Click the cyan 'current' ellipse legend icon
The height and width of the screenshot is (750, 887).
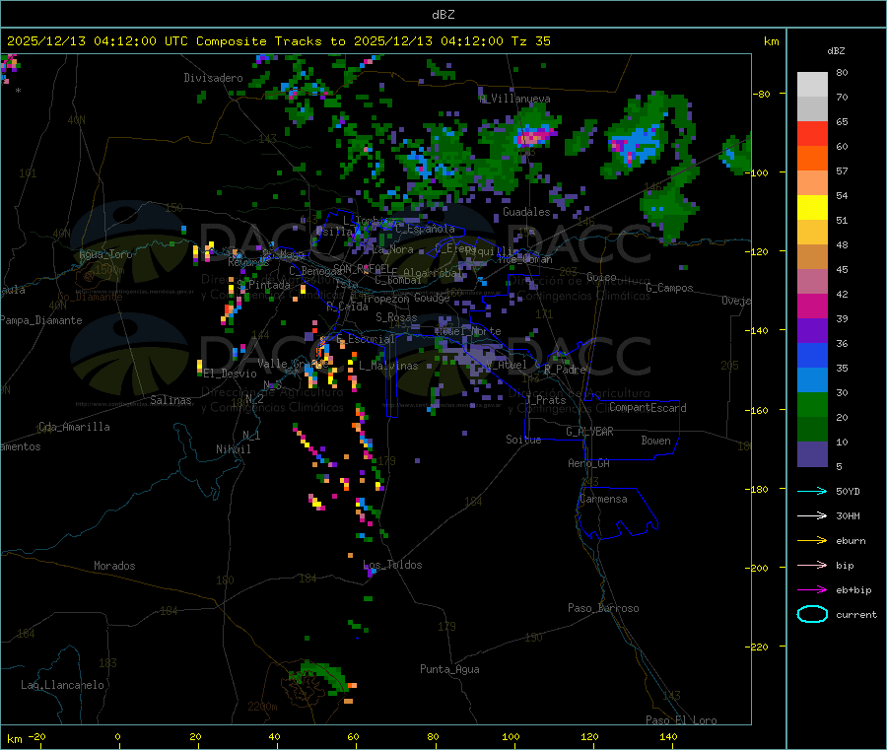812,614
